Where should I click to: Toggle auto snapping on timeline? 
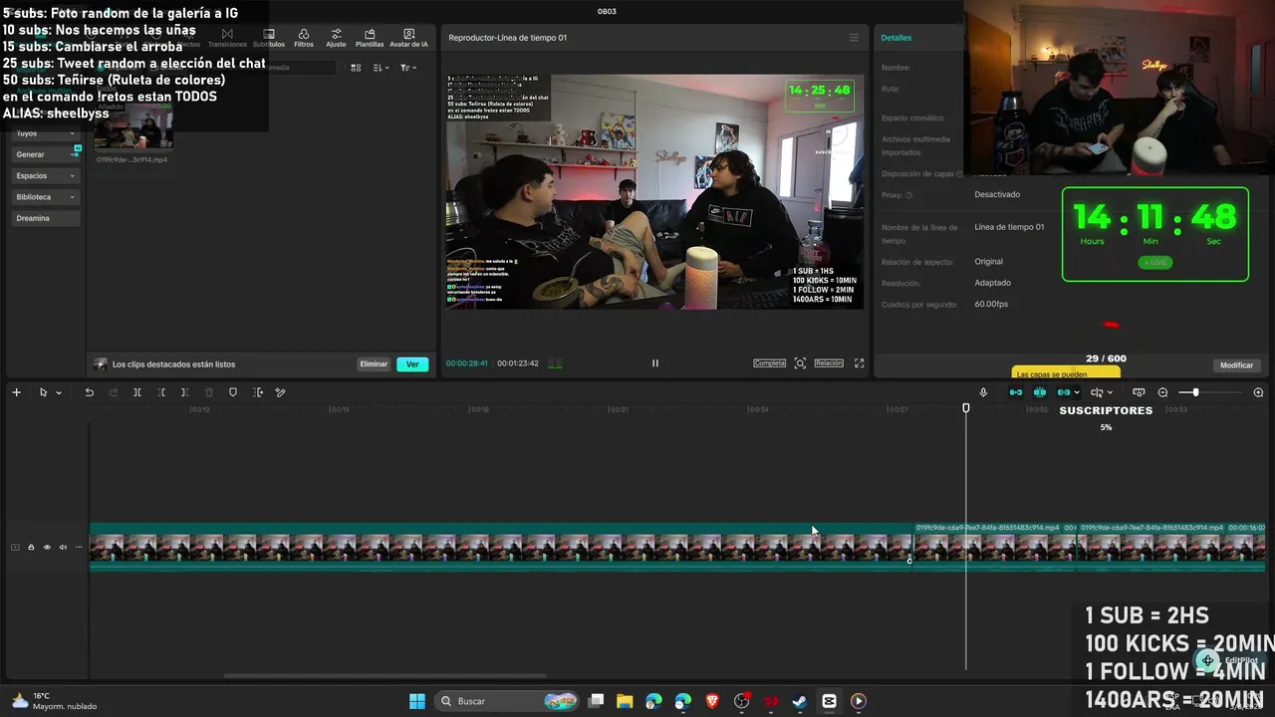tap(1040, 392)
